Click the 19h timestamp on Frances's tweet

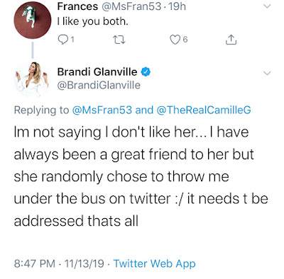[177, 6]
